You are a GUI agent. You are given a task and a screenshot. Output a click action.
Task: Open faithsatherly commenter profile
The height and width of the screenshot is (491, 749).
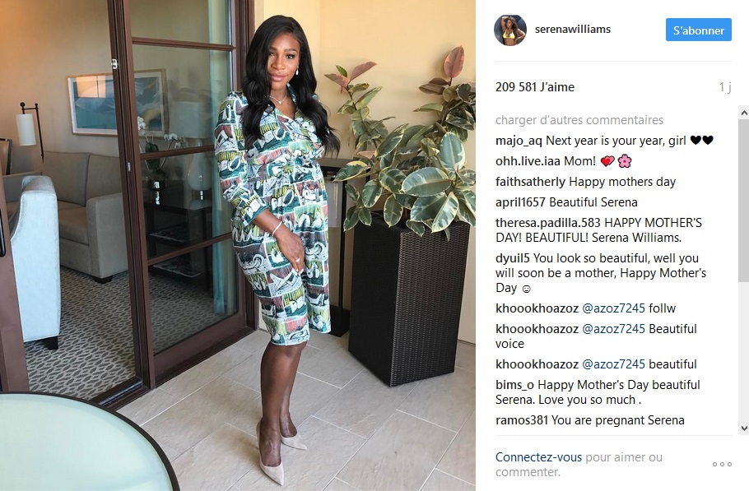coord(530,182)
